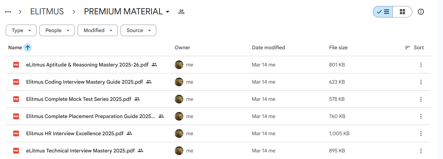Open more actions for eLitmus Aptitude & Reasoning Mastery
The image size is (443, 159).
click(421, 65)
